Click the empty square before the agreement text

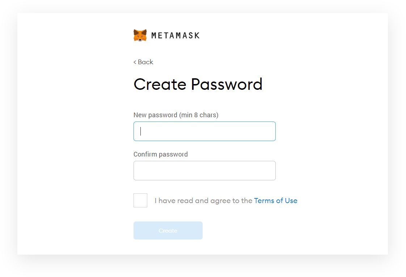[x=140, y=200]
